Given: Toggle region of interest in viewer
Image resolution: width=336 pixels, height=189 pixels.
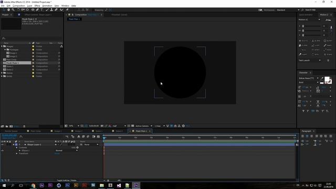Looking at the screenshot, I should tap(129, 126).
